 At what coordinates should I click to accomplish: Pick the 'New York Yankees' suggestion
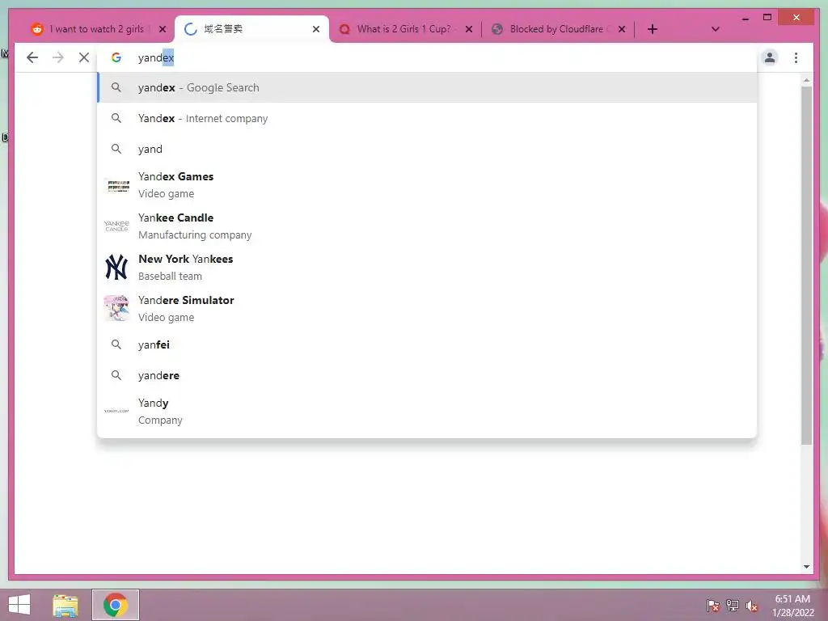point(427,267)
